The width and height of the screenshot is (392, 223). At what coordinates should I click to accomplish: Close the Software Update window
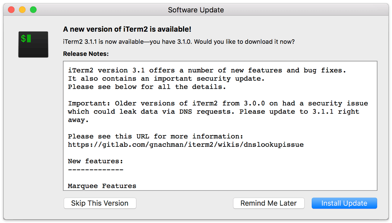(x=11, y=10)
